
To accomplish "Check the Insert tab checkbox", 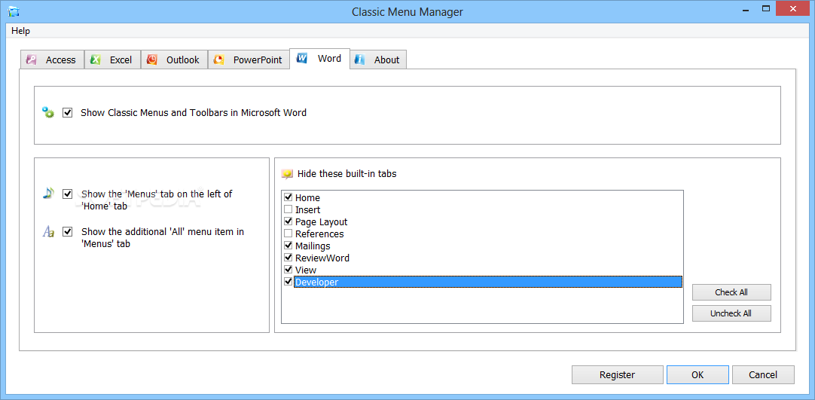I will point(288,209).
